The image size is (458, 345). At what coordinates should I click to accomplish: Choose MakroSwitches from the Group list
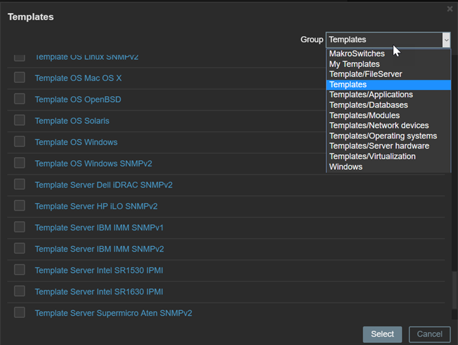click(357, 54)
